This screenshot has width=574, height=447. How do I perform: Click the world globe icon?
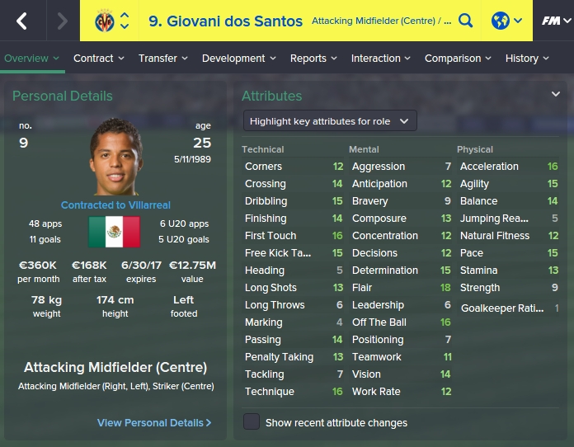pyautogui.click(x=500, y=21)
